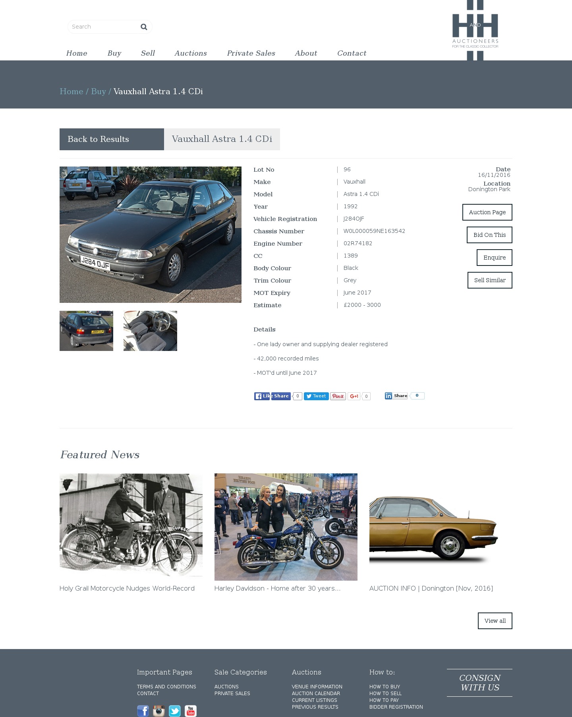Open the YouTube icon in footer
This screenshot has width=572, height=717.
coord(191,711)
